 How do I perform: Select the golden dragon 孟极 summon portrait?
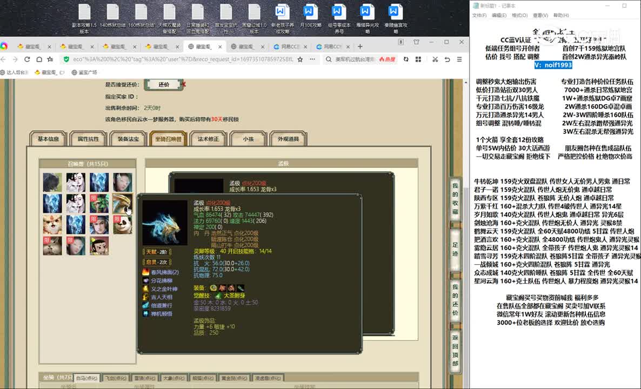[123, 204]
